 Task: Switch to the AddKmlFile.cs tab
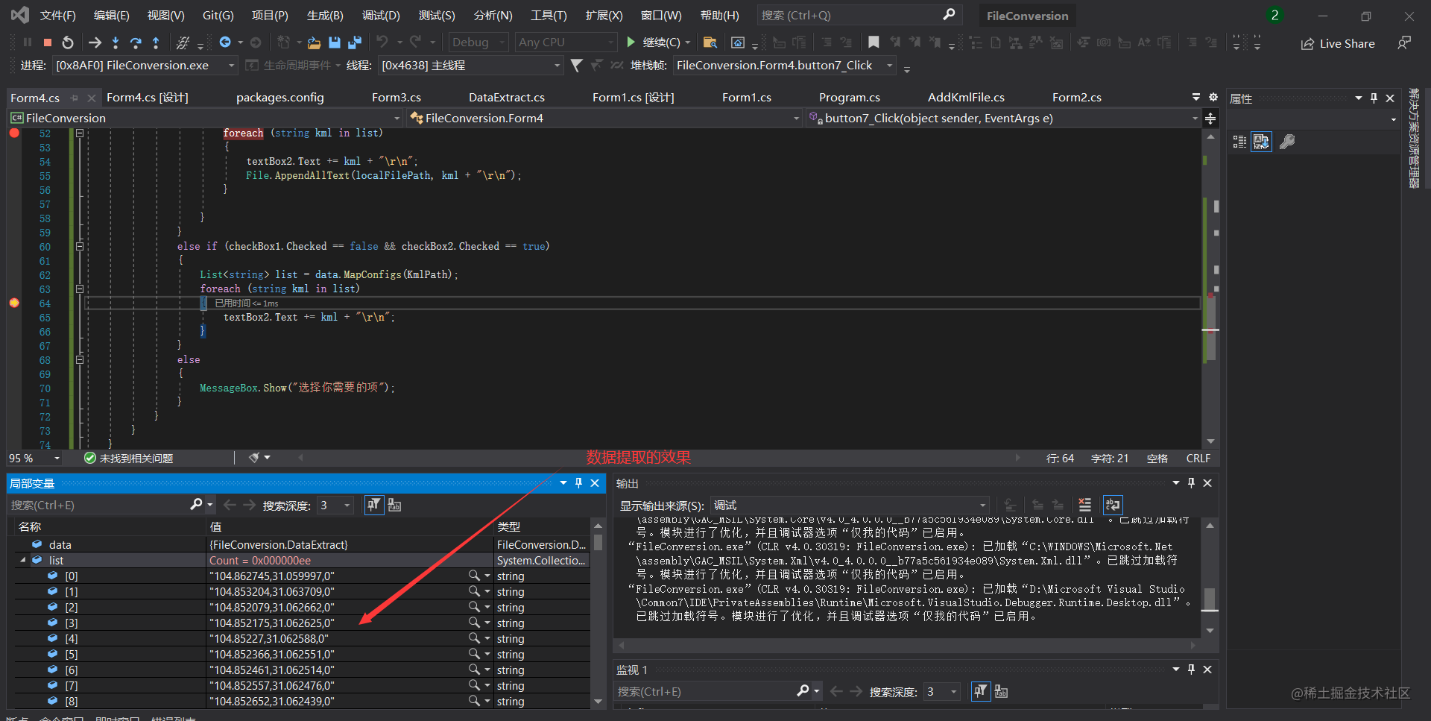966,98
